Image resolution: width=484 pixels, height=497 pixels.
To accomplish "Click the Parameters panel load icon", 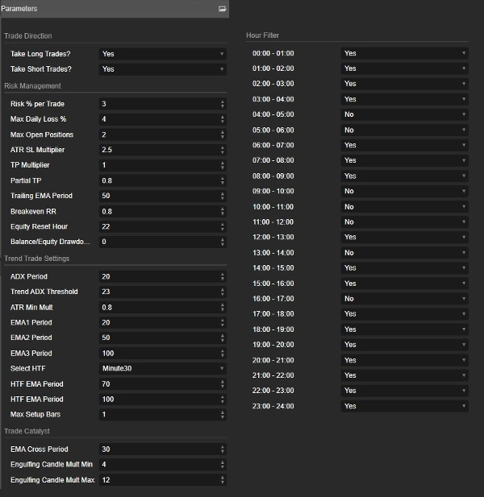I will (x=222, y=9).
